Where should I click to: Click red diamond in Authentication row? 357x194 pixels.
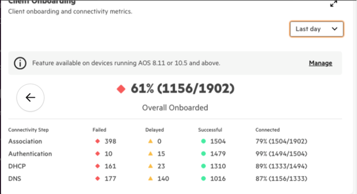[98, 154]
